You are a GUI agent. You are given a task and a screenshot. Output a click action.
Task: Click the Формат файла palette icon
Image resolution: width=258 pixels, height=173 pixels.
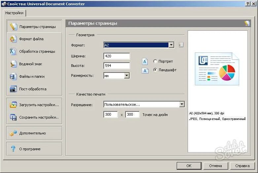click(13, 39)
